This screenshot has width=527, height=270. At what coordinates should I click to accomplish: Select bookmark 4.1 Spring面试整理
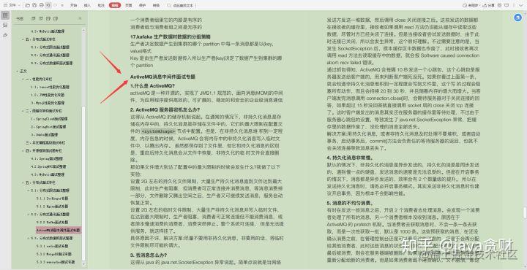(x=47, y=158)
